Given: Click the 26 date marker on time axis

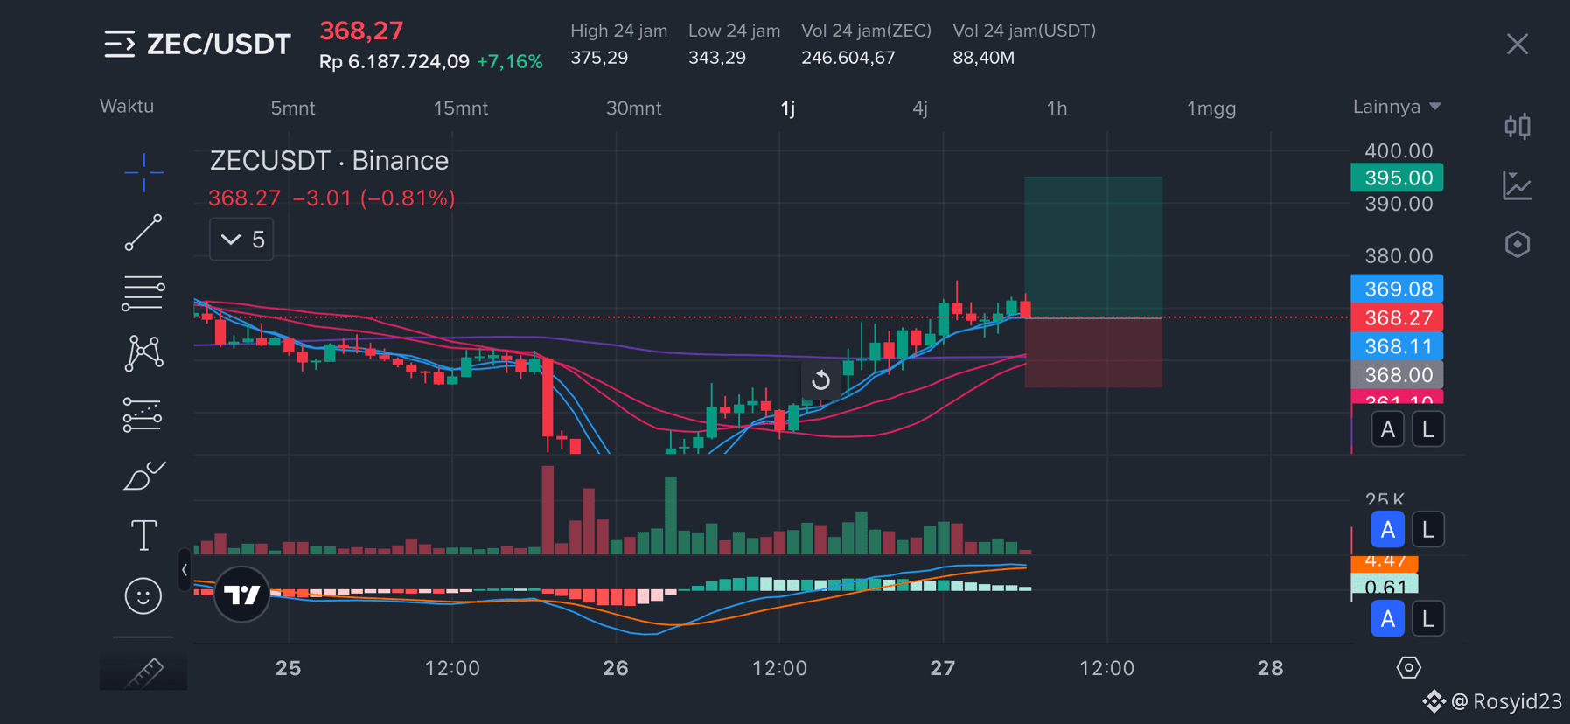Looking at the screenshot, I should [x=616, y=668].
